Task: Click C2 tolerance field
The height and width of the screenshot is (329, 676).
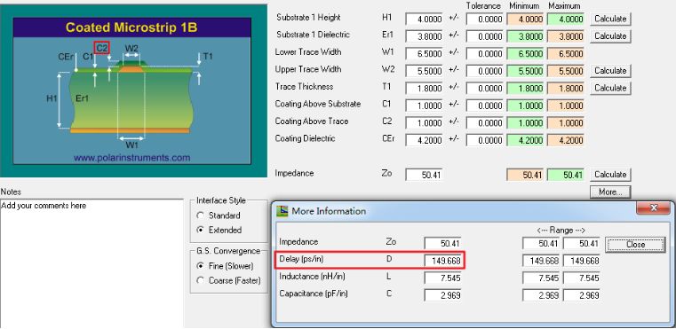Action: [485, 123]
